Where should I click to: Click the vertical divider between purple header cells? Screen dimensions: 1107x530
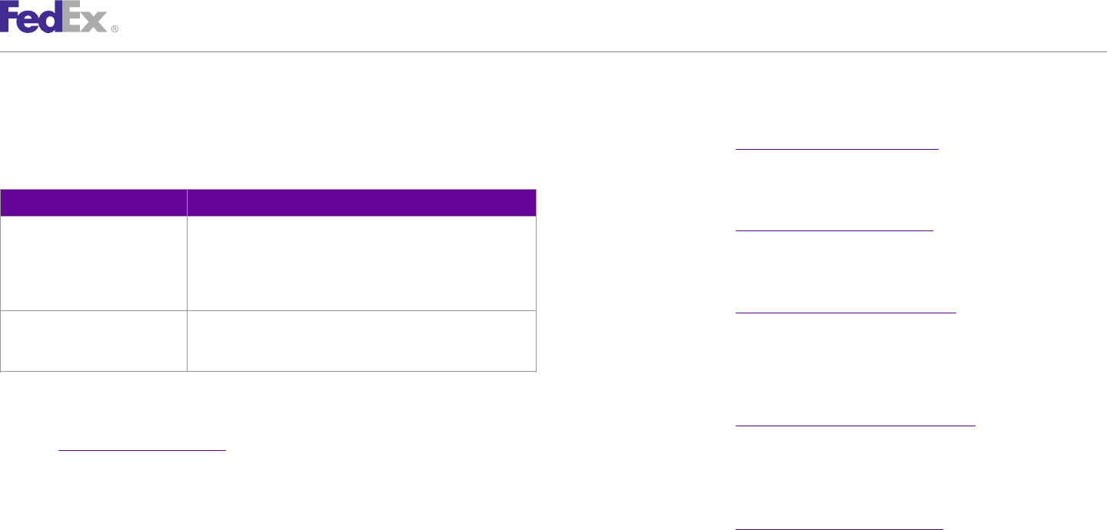click(187, 203)
